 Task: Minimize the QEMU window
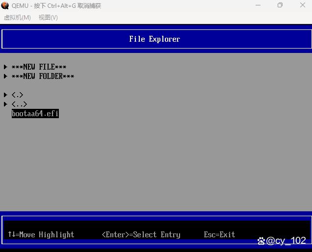point(258,5)
